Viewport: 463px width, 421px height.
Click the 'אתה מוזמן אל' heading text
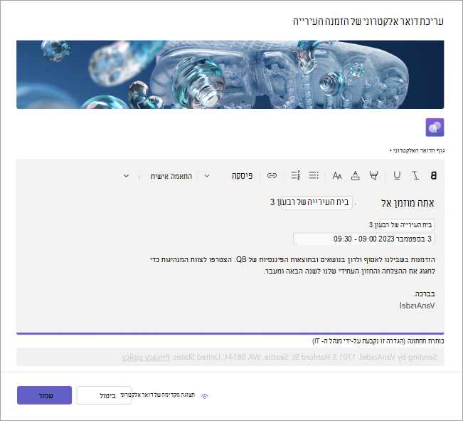pyautogui.click(x=408, y=204)
